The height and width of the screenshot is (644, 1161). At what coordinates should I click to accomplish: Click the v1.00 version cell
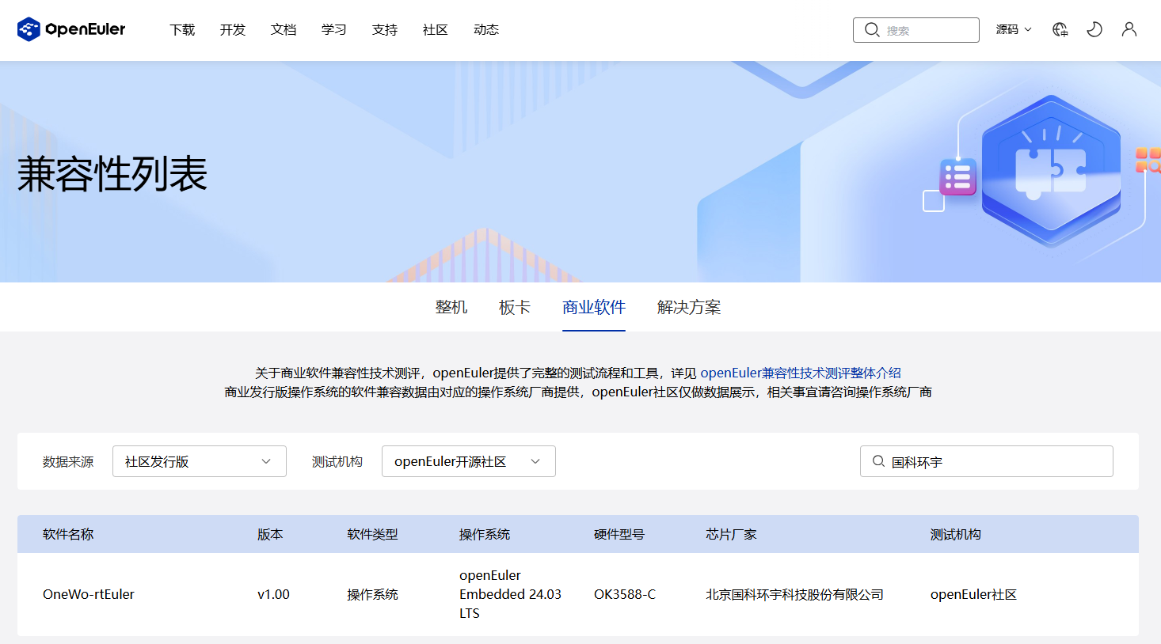(273, 594)
